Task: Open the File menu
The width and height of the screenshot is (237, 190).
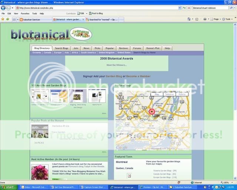Action: point(3,13)
